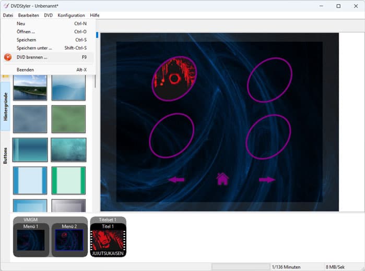Viewport: 365px width, 271px height.
Task: Click the purple right arrow button
Action: tap(267, 180)
